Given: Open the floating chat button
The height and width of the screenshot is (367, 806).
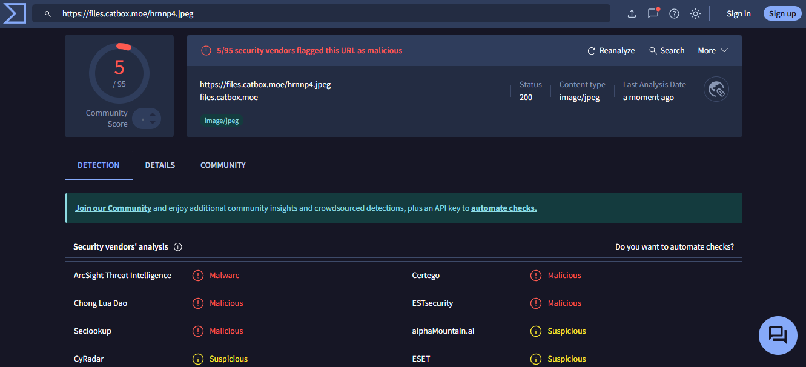Looking at the screenshot, I should point(778,335).
